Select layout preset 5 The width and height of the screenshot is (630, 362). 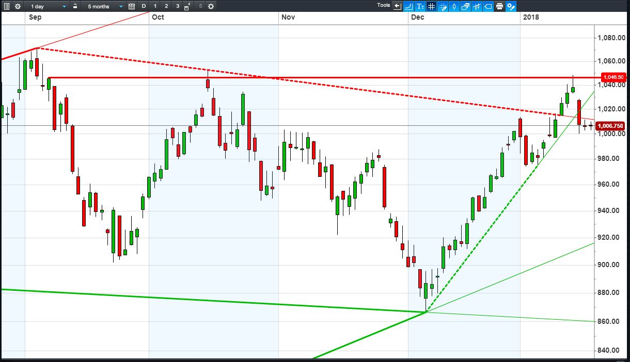click(x=200, y=6)
